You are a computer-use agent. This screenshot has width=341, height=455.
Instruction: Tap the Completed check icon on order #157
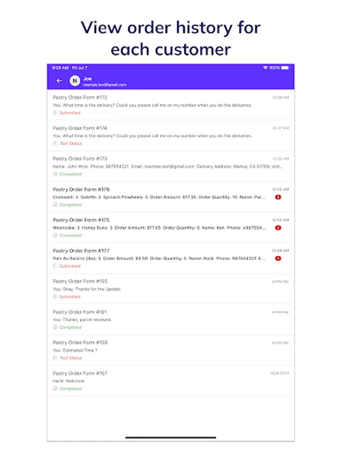point(55,388)
